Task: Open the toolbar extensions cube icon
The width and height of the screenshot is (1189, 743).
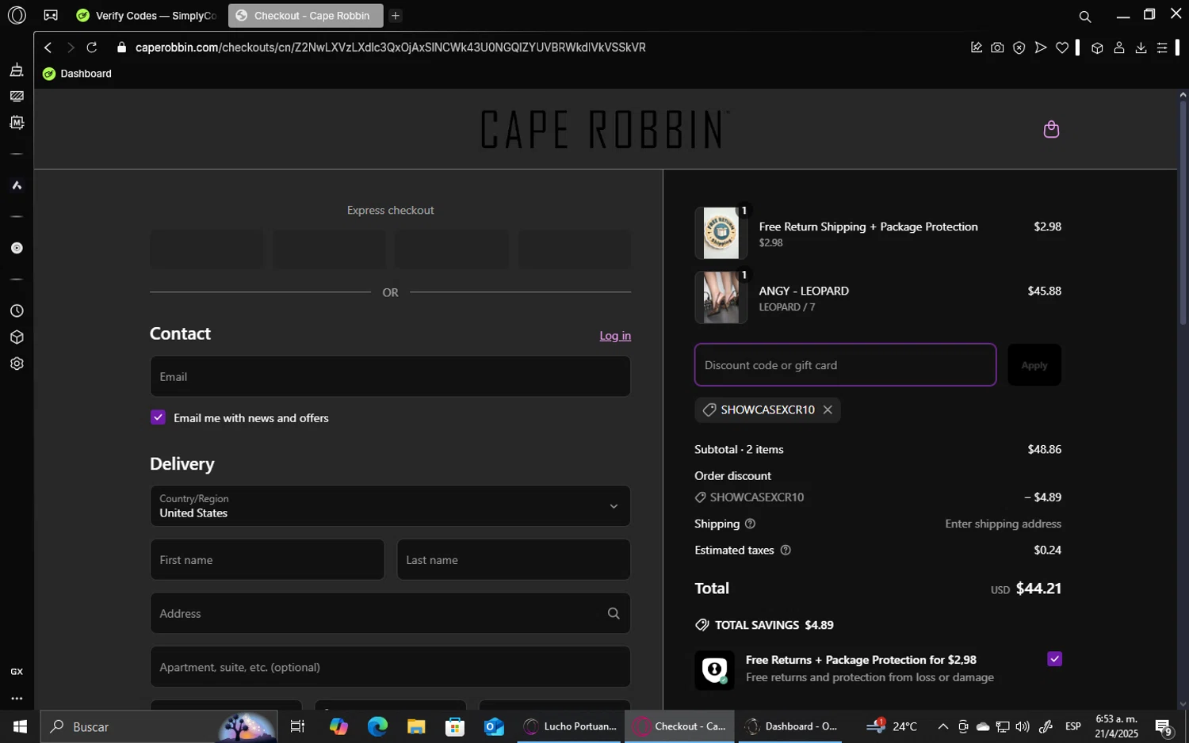Action: [1097, 48]
